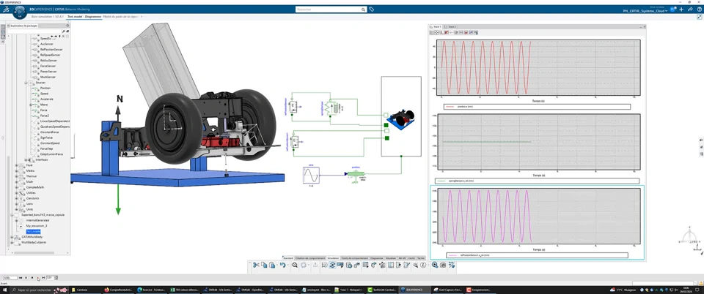Click the tag icon next to search
The height and width of the screenshot is (294, 704).
click(372, 10)
